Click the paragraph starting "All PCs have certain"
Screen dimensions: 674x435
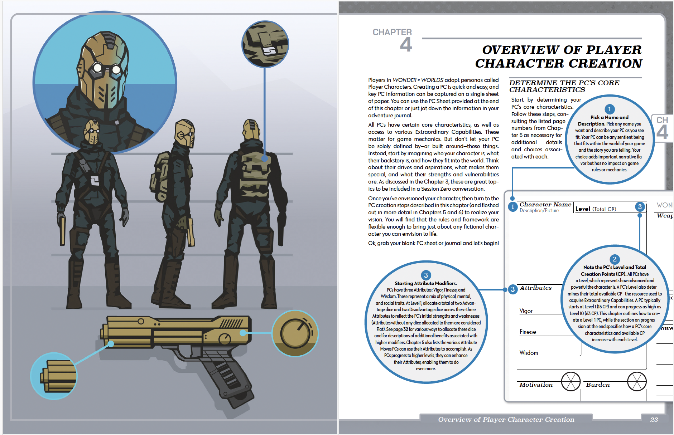(433, 157)
